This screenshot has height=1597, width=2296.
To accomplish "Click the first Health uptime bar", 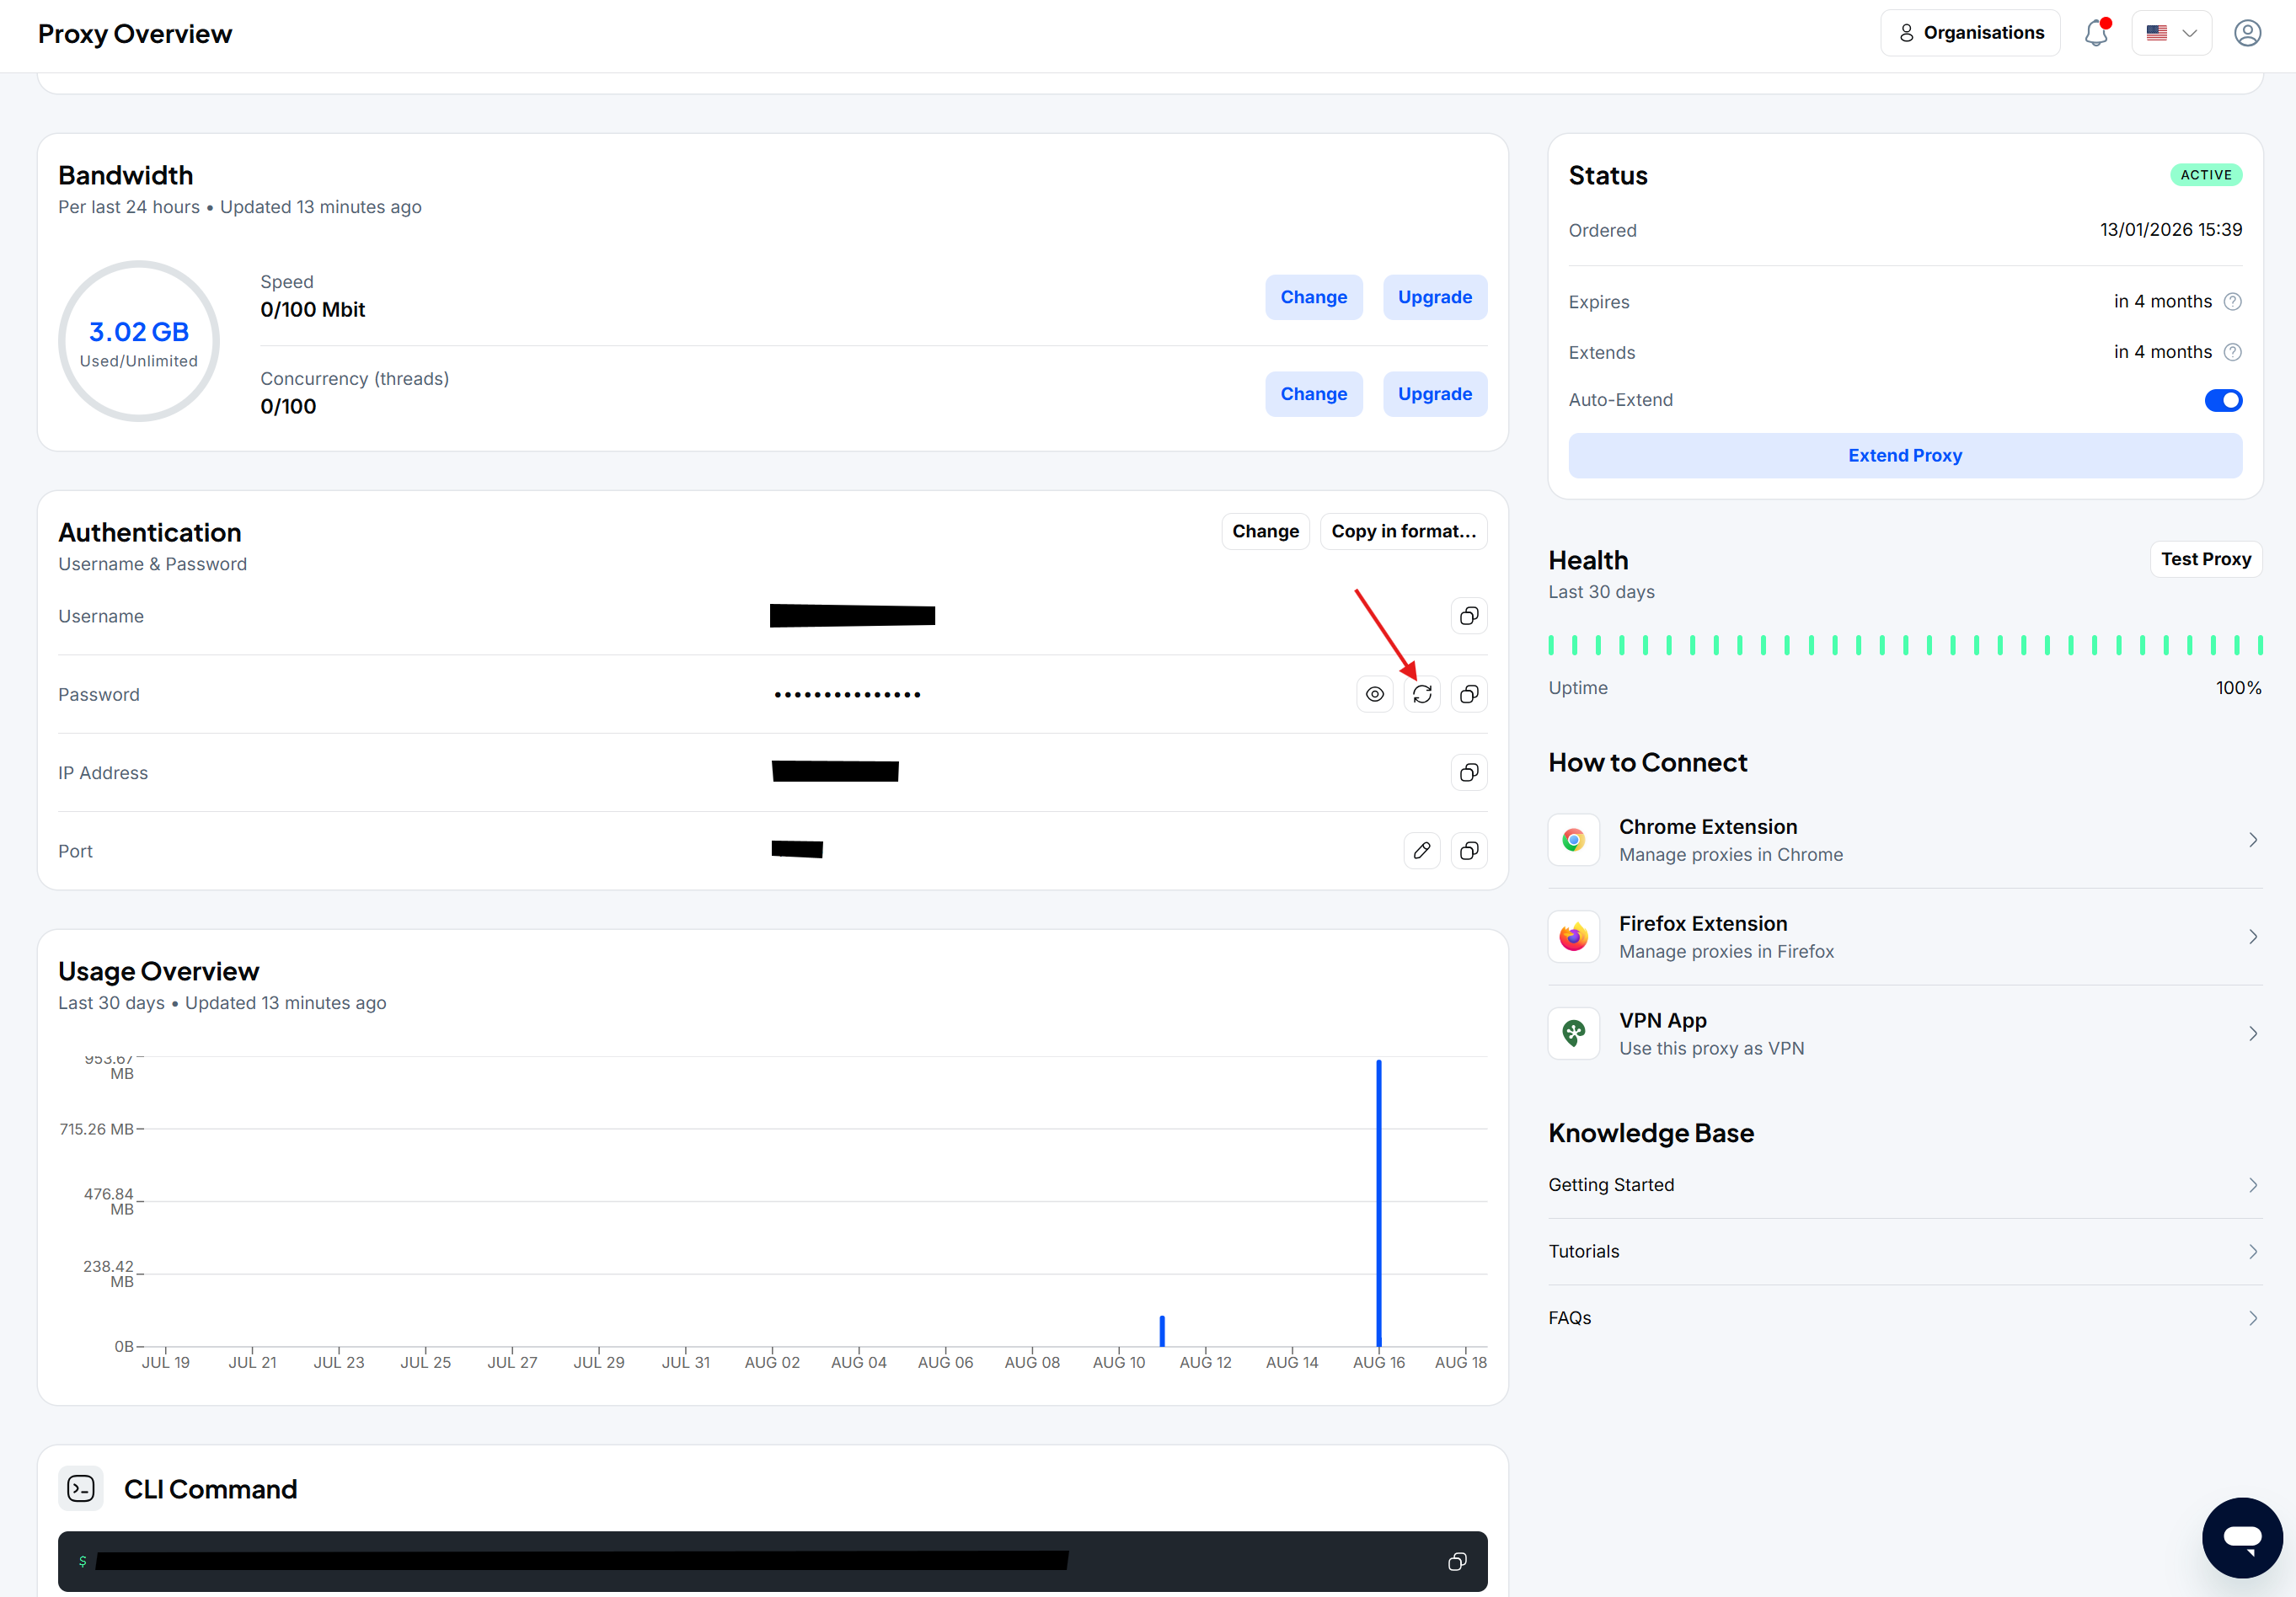I will tap(1551, 644).
